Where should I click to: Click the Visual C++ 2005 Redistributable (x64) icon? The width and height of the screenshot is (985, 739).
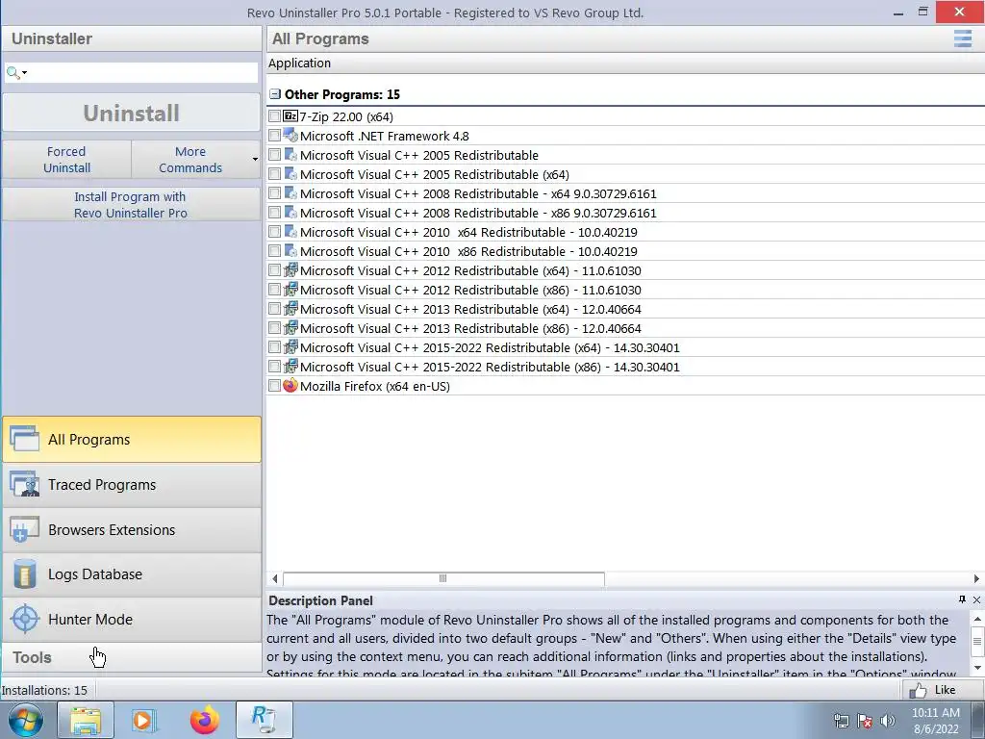[290, 173]
